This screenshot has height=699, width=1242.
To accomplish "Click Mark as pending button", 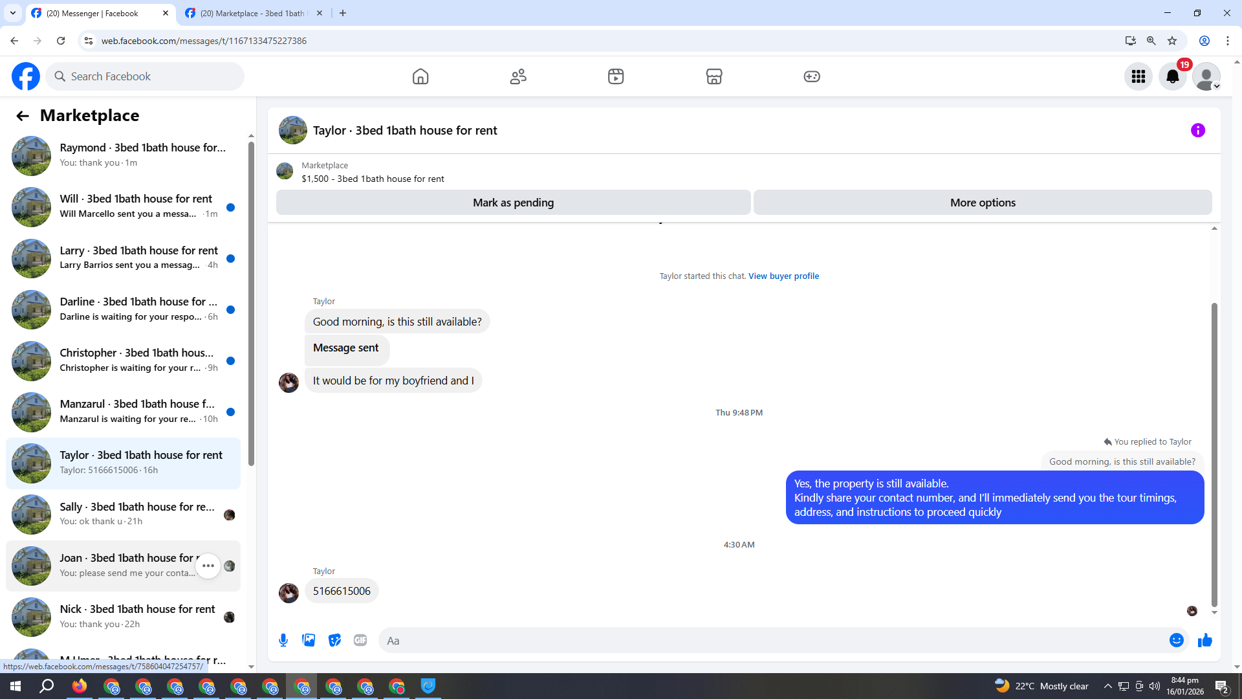I will 513,203.
